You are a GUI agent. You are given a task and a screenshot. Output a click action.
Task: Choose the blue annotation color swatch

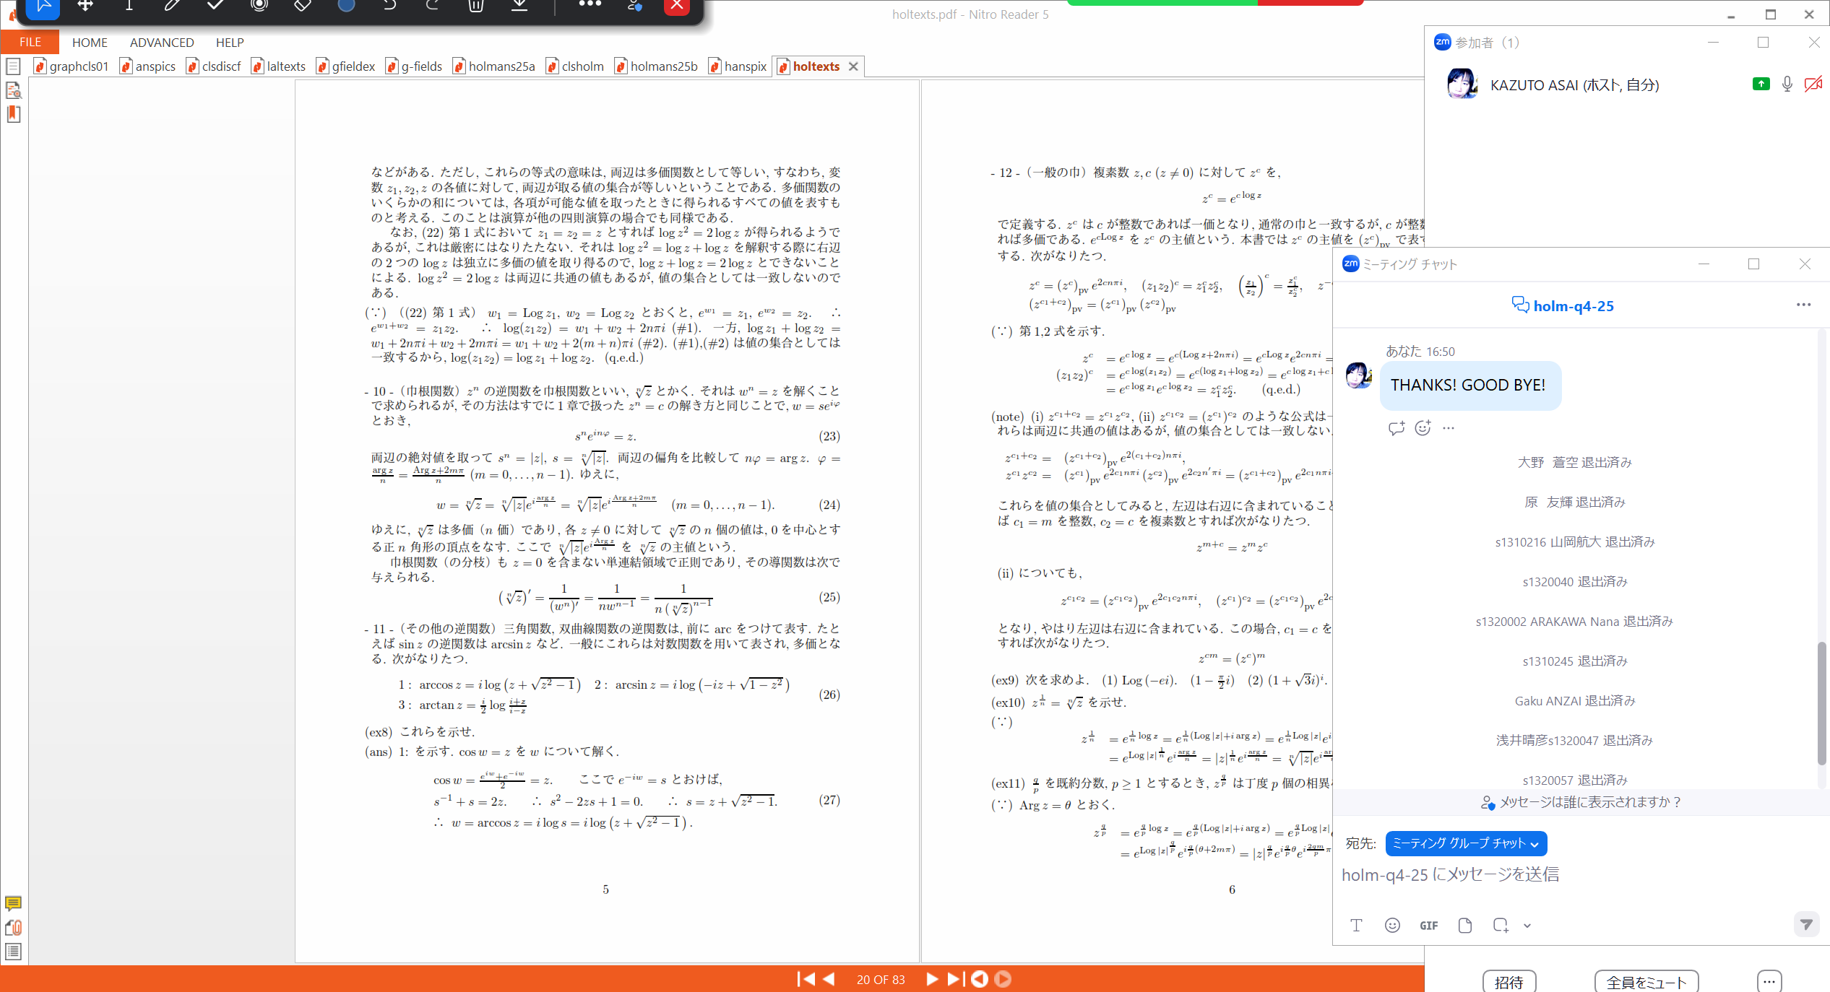346,6
